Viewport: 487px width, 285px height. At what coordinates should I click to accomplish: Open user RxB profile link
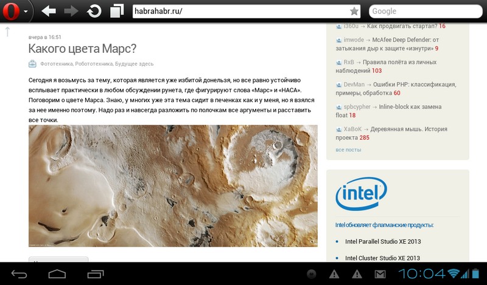(x=348, y=62)
